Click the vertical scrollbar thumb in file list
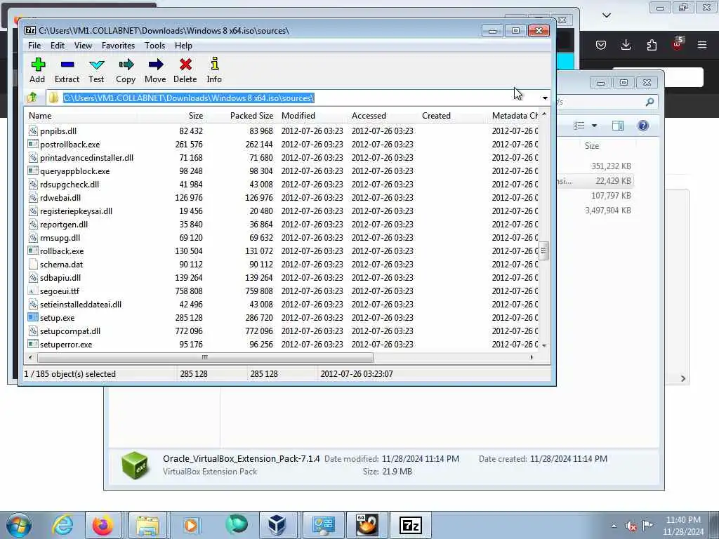 544,251
